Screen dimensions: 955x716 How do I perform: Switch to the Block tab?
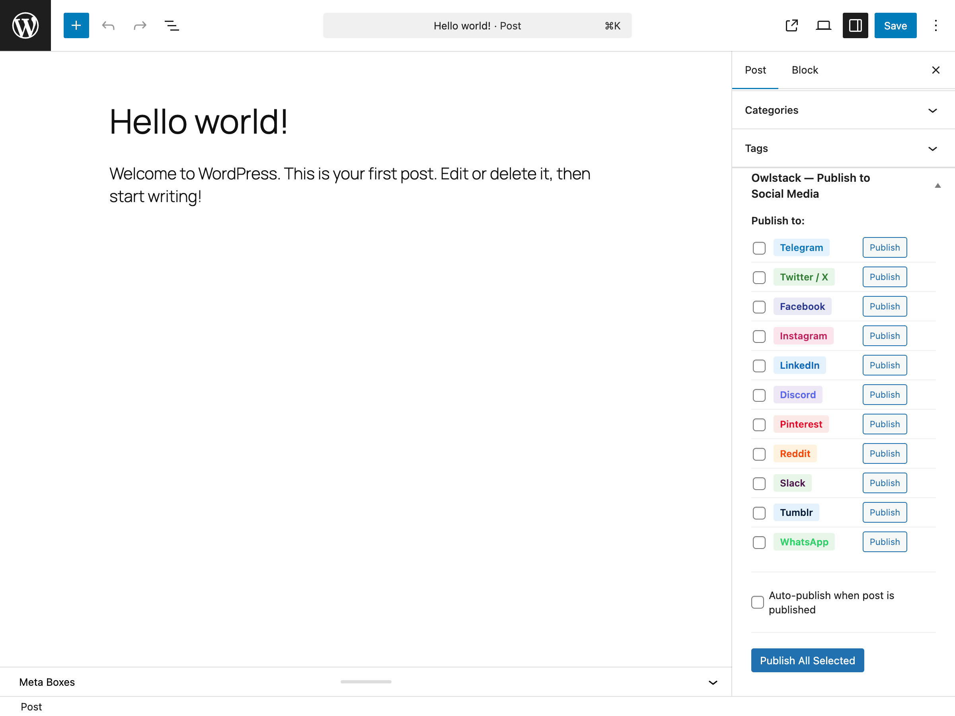click(804, 70)
